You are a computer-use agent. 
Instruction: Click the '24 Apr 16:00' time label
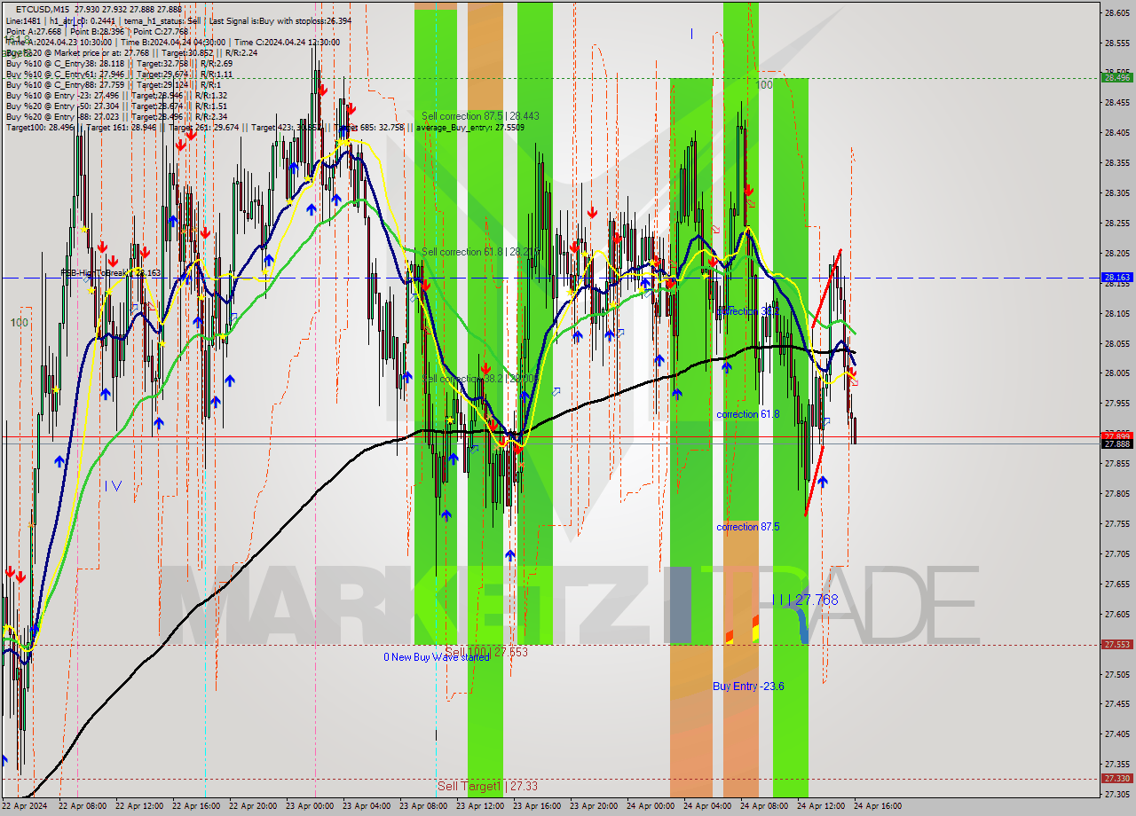[878, 806]
